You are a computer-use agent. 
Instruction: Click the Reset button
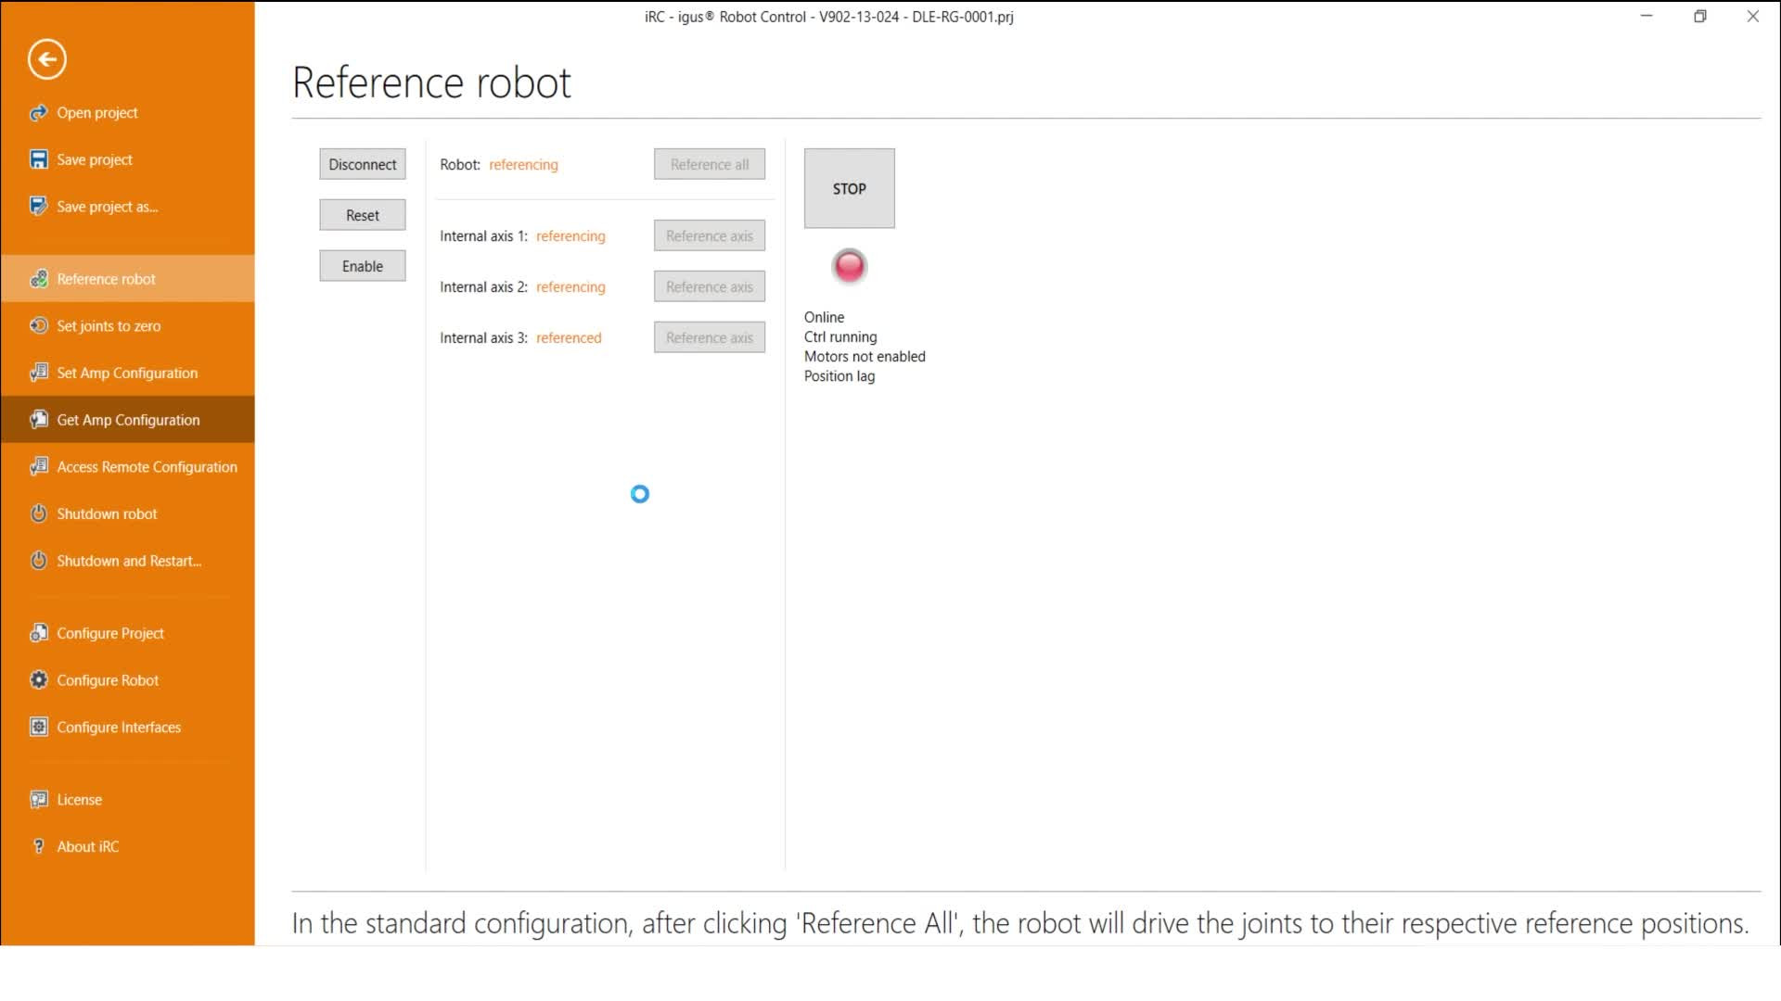click(363, 215)
